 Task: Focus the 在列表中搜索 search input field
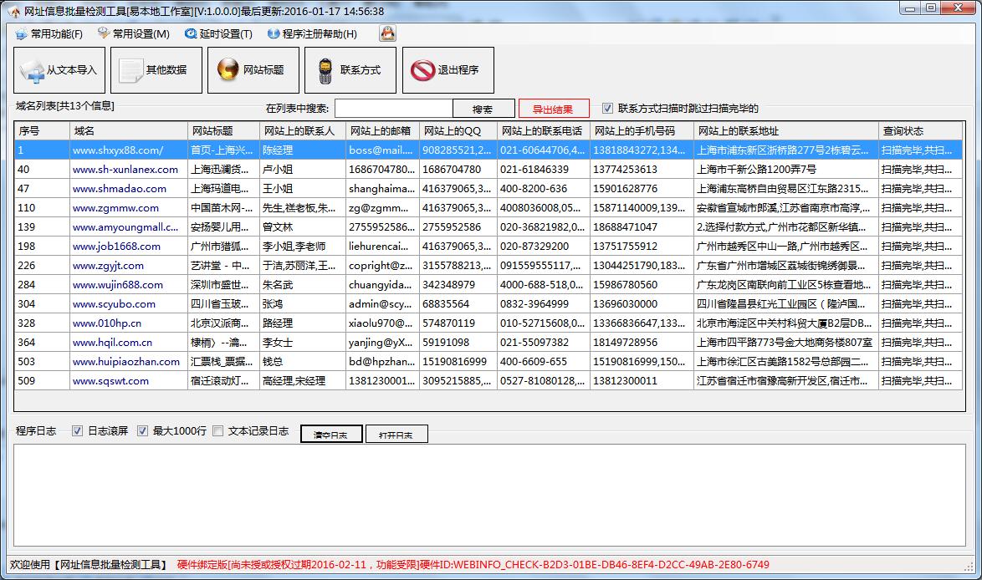[x=393, y=109]
